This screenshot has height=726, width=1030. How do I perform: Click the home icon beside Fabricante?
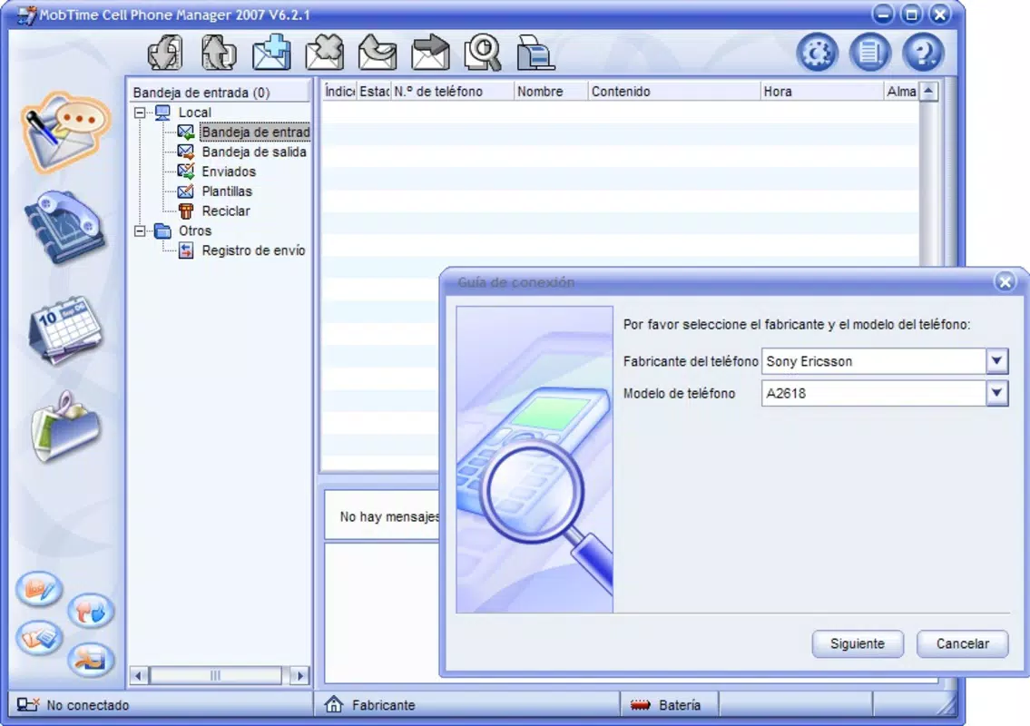334,705
